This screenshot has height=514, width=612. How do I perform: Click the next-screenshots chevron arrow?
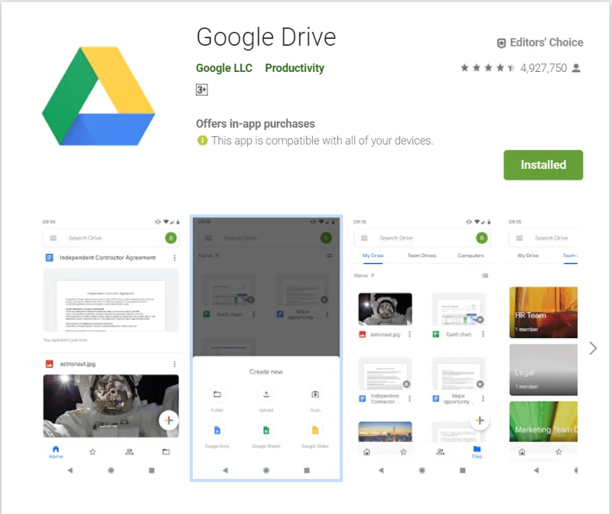pos(593,348)
